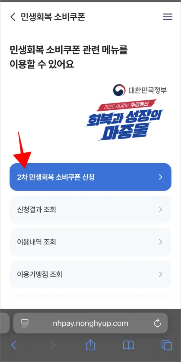
Task: Open 이용가맹점 조회 menu item
Action: [90, 274]
